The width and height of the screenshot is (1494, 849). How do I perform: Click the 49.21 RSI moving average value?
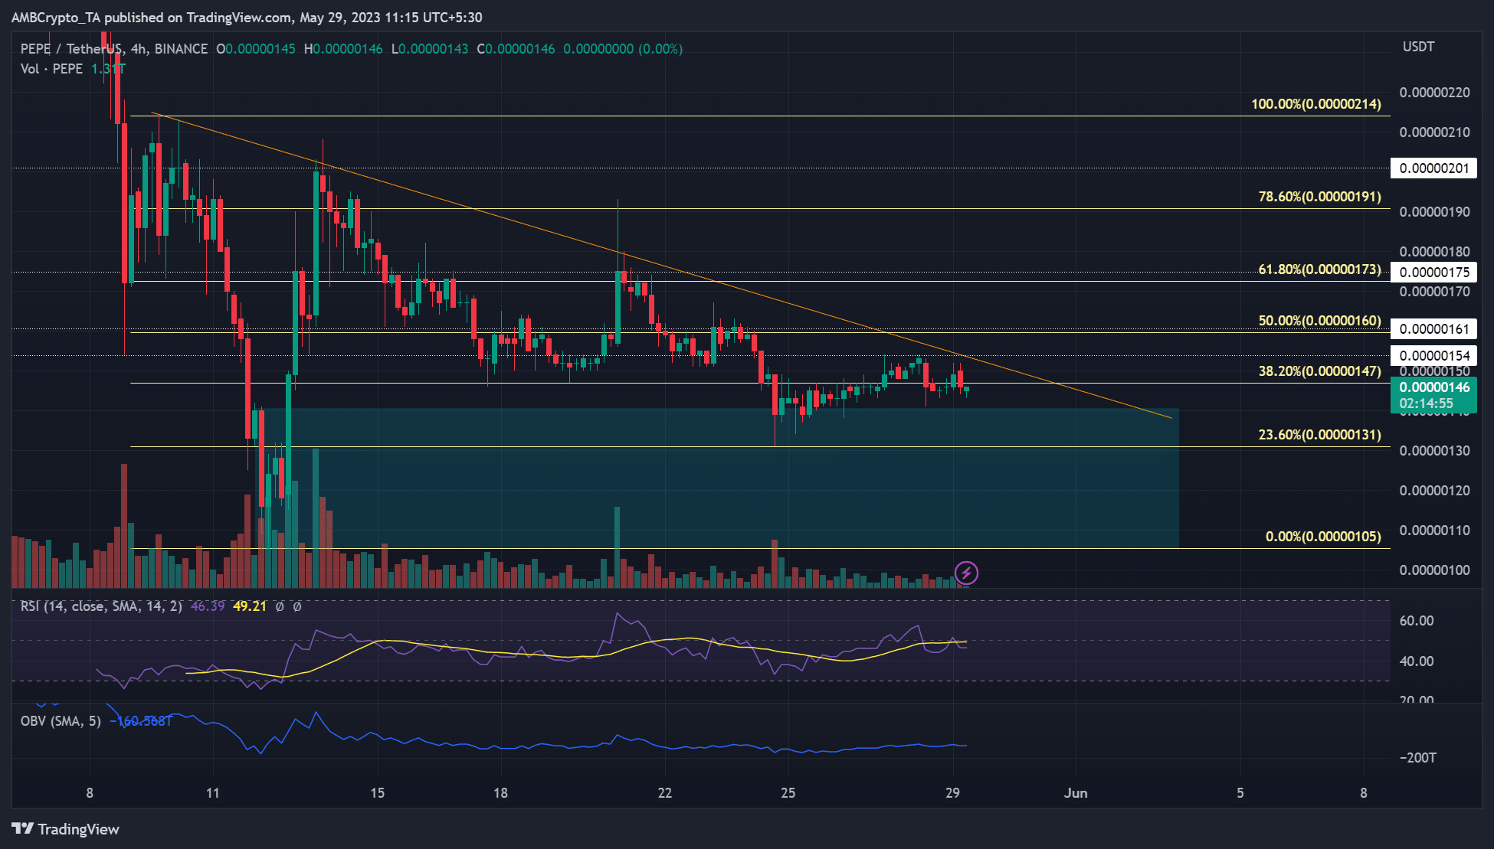[250, 606]
